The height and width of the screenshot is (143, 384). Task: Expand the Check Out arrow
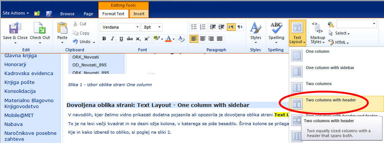tap(40, 43)
